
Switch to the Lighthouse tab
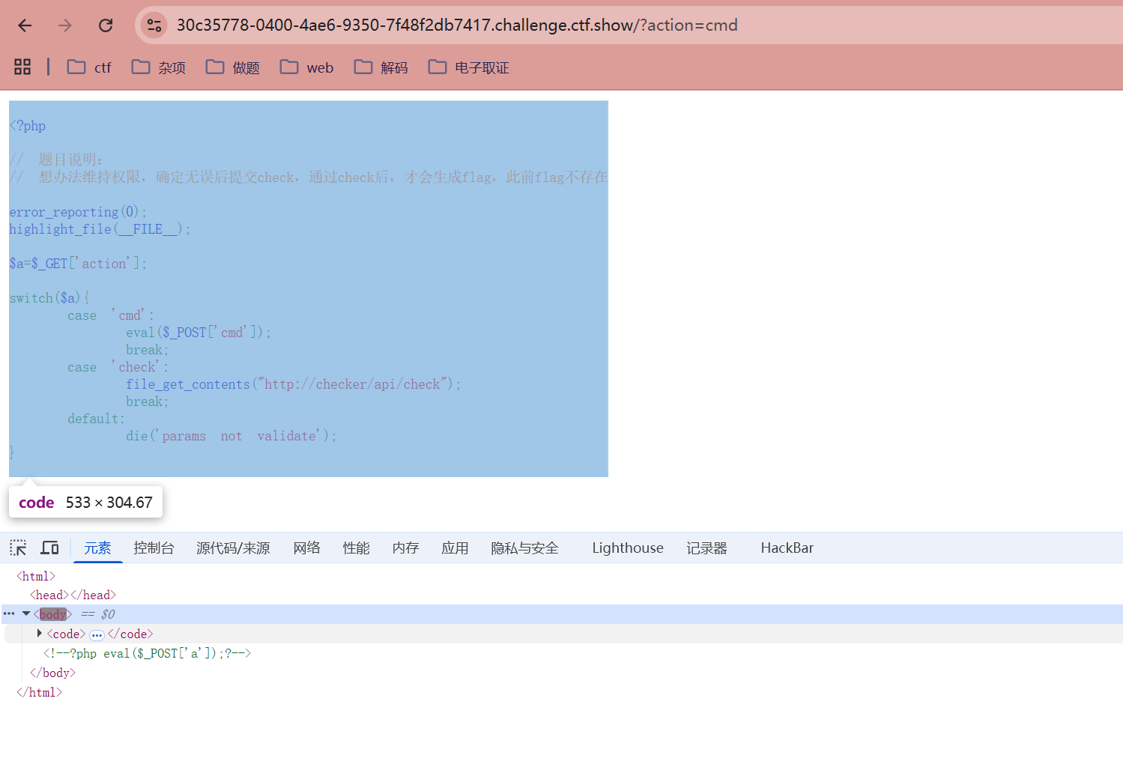click(x=628, y=548)
